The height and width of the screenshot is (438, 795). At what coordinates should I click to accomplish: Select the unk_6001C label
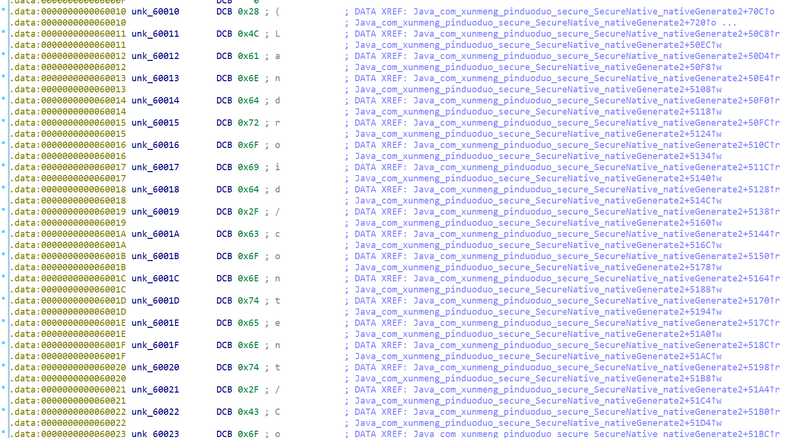click(155, 278)
